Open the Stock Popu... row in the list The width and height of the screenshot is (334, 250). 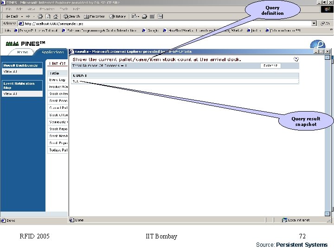coord(58,143)
